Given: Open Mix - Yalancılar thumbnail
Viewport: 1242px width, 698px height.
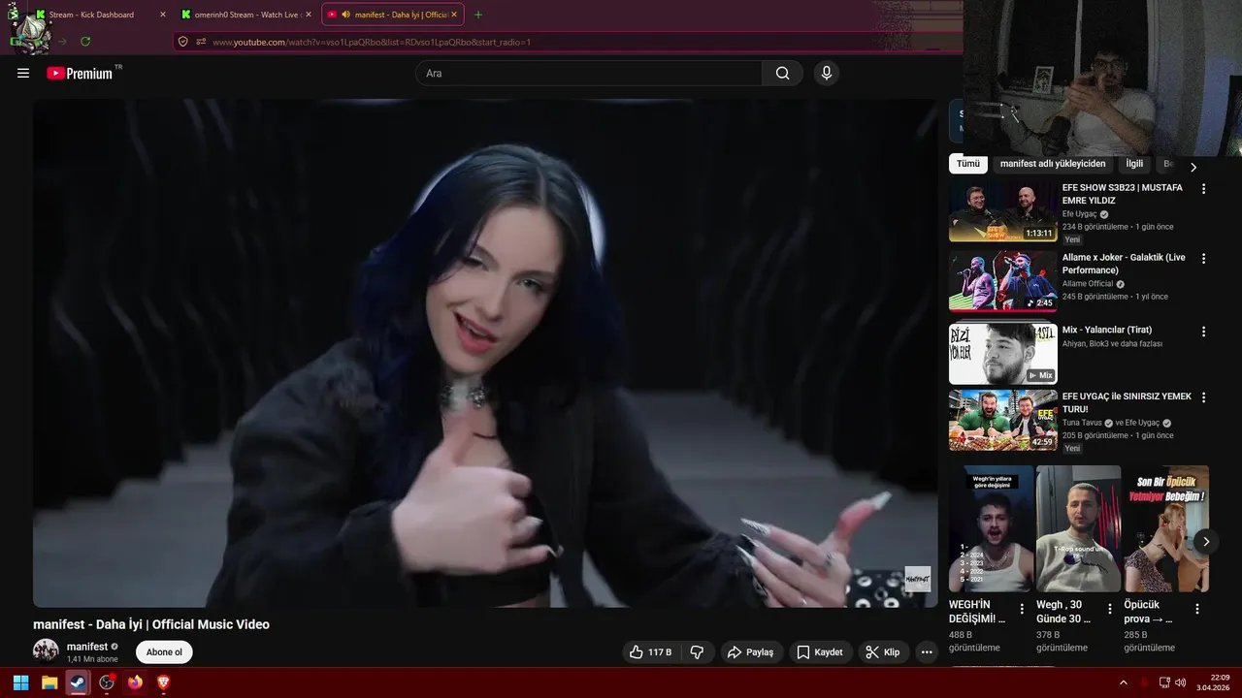Looking at the screenshot, I should pos(1002,354).
